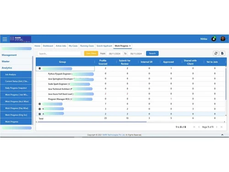Sort by the Group column header
Viewport: 229px width, 172px height.
[x=62, y=62]
